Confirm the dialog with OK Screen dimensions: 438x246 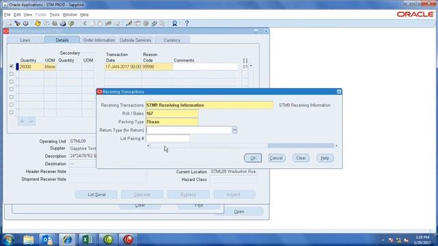(253, 158)
